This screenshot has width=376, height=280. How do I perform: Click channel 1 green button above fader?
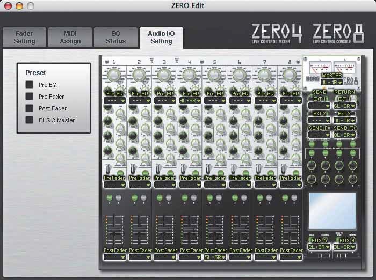[x=110, y=197]
